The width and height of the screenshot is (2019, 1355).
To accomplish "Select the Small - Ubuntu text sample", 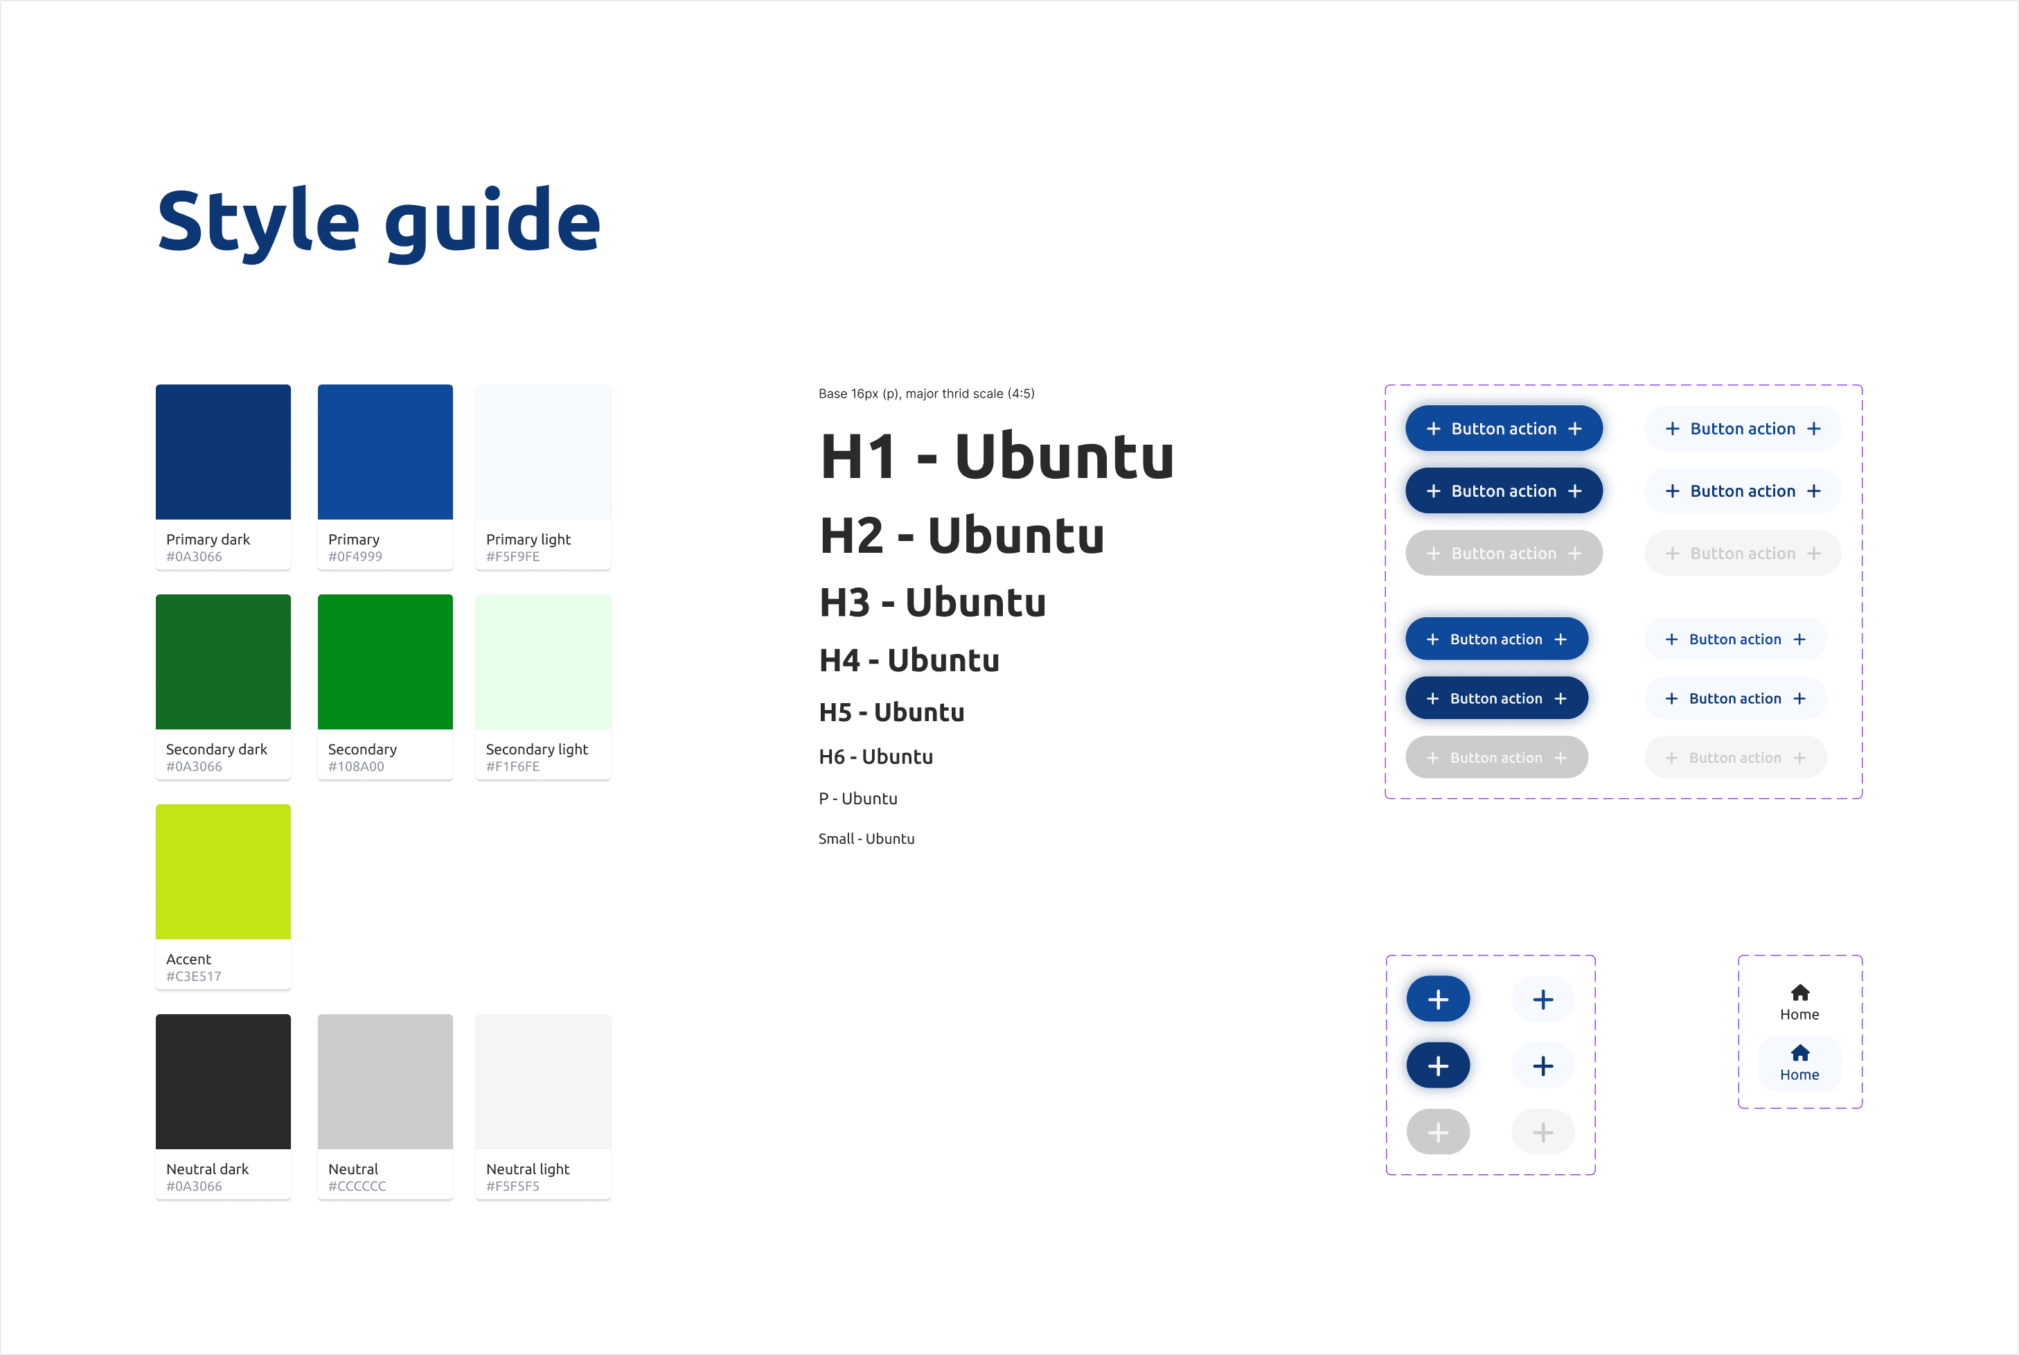I will tap(866, 838).
